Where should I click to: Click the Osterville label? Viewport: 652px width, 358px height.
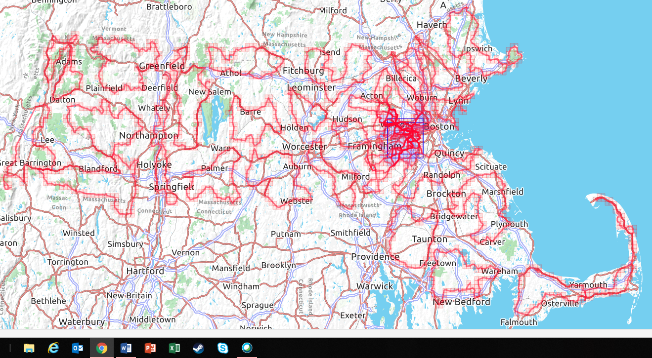pyautogui.click(x=560, y=303)
